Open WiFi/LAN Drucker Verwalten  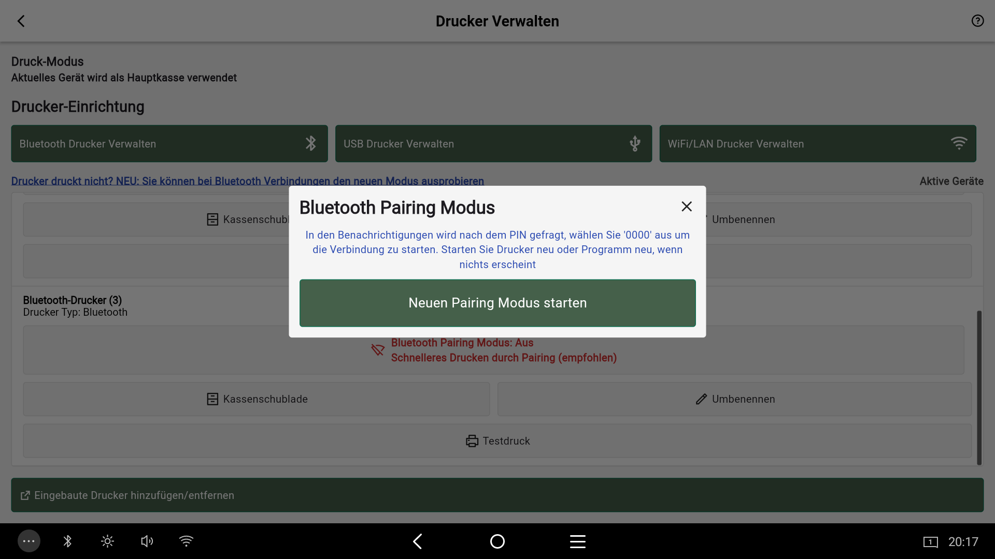pos(817,144)
